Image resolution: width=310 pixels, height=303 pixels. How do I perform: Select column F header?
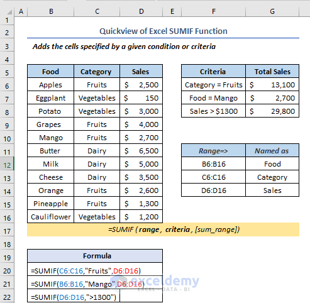coord(213,11)
